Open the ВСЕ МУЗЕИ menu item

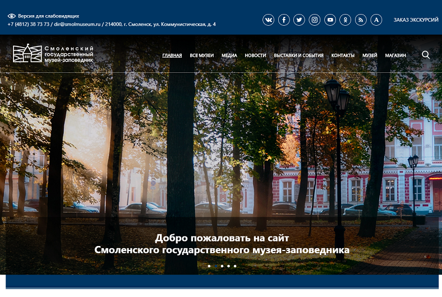[x=201, y=55]
